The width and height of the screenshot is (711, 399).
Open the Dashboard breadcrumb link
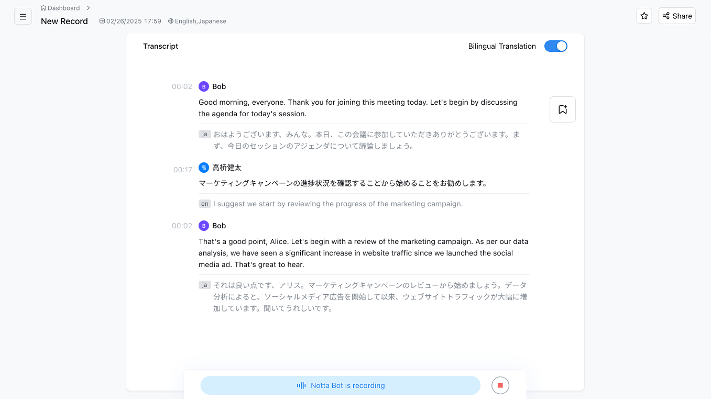63,8
